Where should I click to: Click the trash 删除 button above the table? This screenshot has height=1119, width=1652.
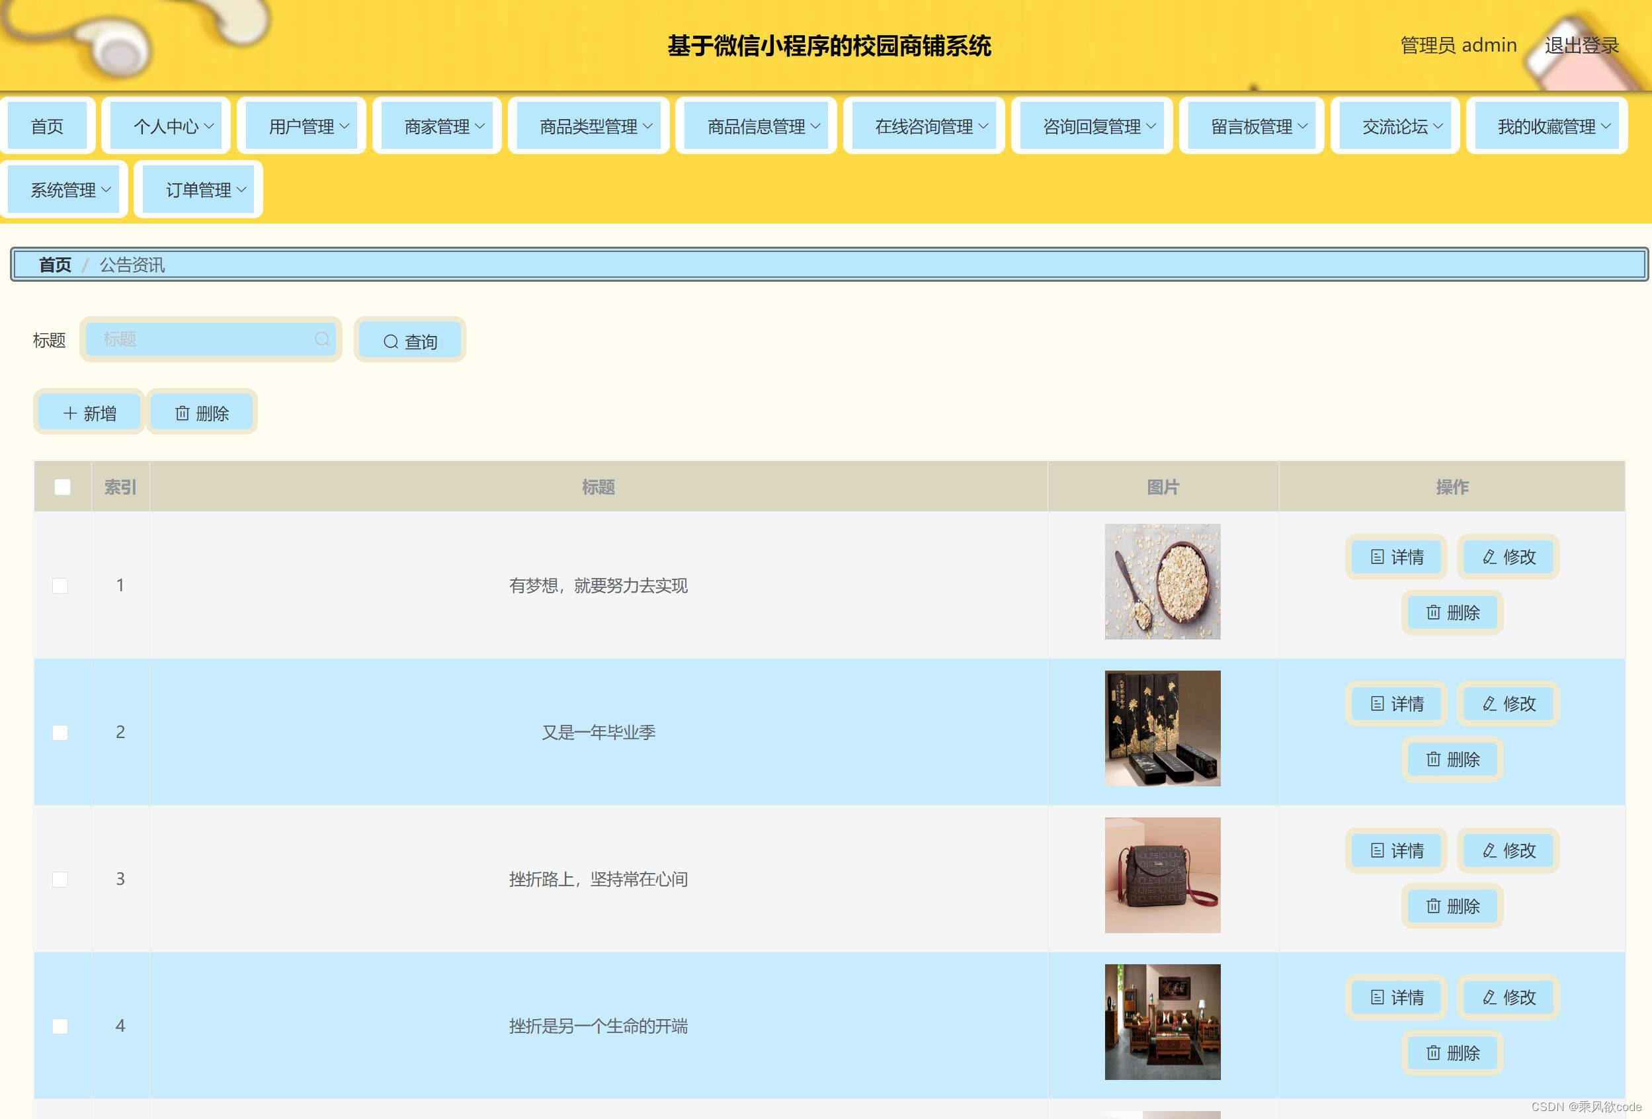tap(202, 413)
